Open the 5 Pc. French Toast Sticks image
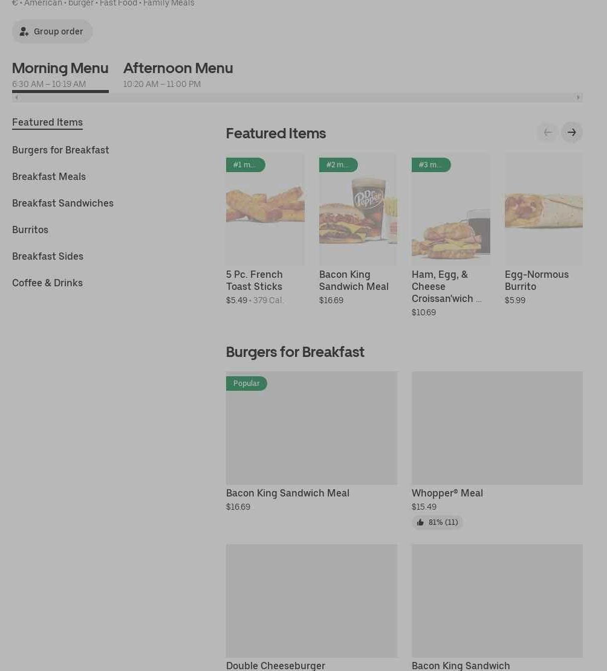Viewport: 607px width, 671px height. pyautogui.click(x=265, y=210)
